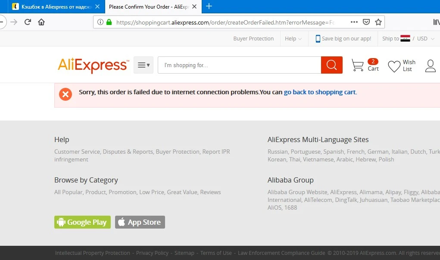Open the browser library icon
This screenshot has width=440, height=260.
[x=437, y=22]
